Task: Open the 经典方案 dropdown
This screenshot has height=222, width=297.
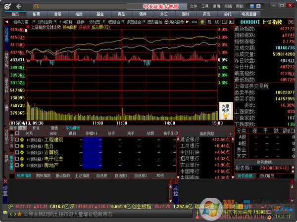Action: (x=22, y=22)
